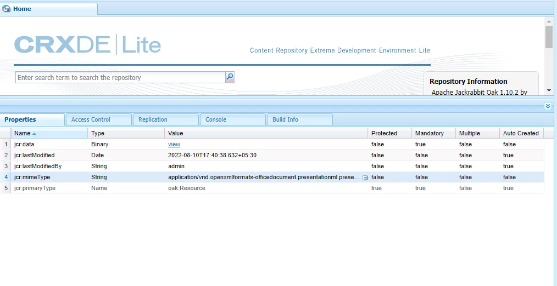Viewport: 557px width, 286px height.
Task: Click the search magnifier icon
Action: tap(230, 77)
